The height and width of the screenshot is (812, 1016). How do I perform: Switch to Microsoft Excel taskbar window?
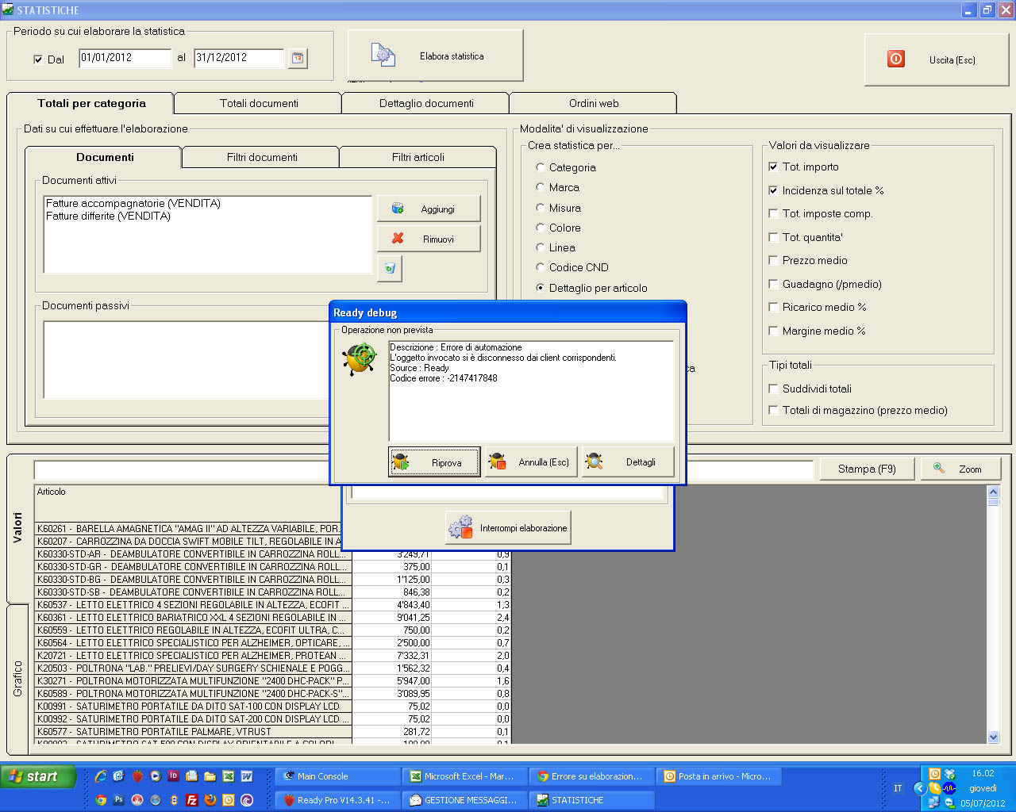click(464, 776)
